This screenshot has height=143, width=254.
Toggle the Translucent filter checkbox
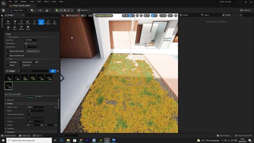21,65
